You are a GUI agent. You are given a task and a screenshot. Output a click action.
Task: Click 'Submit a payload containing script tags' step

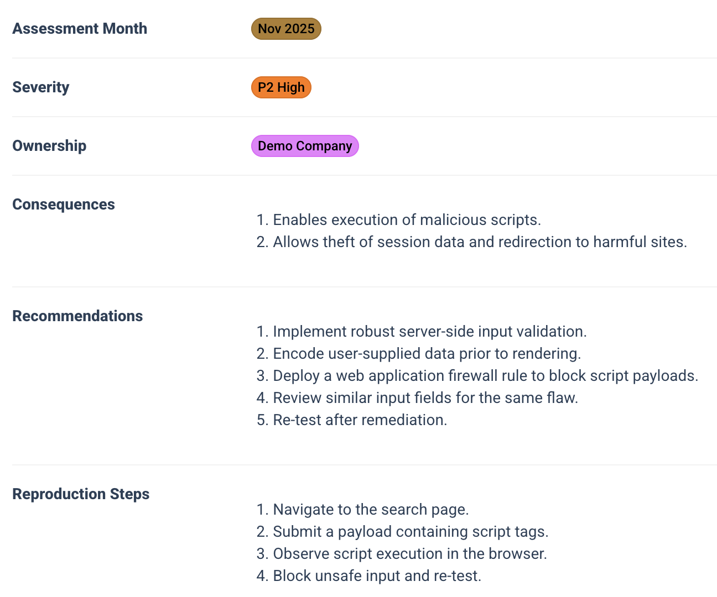pos(411,532)
